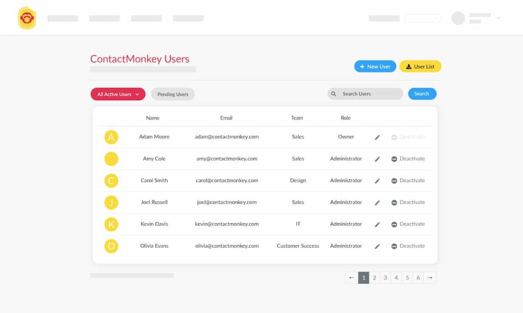Click the IT team cell
The width and height of the screenshot is (523, 313).
pyautogui.click(x=298, y=224)
